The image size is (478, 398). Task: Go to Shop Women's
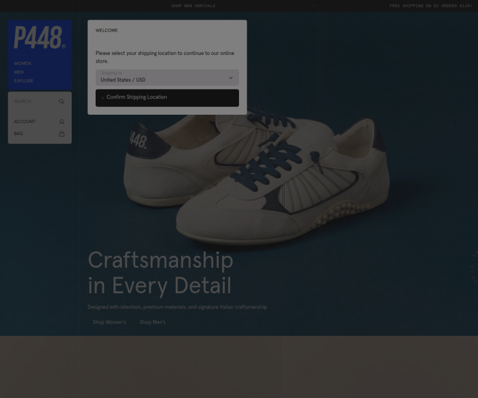point(109,322)
